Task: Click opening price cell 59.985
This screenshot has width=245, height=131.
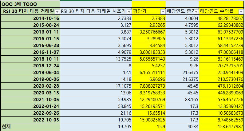Action: point(96,100)
